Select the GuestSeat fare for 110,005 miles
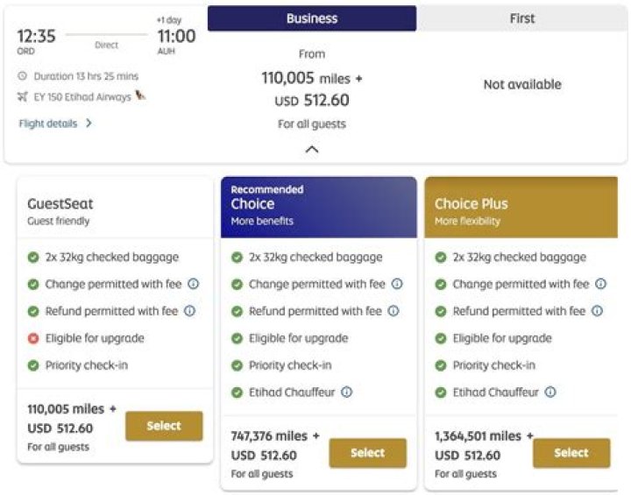 point(164,426)
